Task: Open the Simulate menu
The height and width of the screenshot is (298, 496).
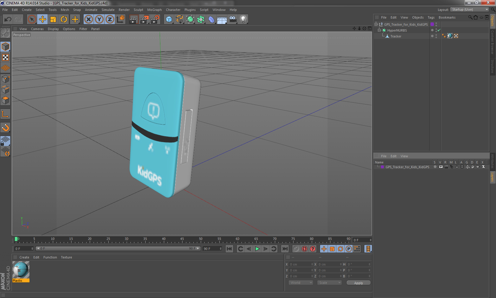Action: tap(108, 10)
